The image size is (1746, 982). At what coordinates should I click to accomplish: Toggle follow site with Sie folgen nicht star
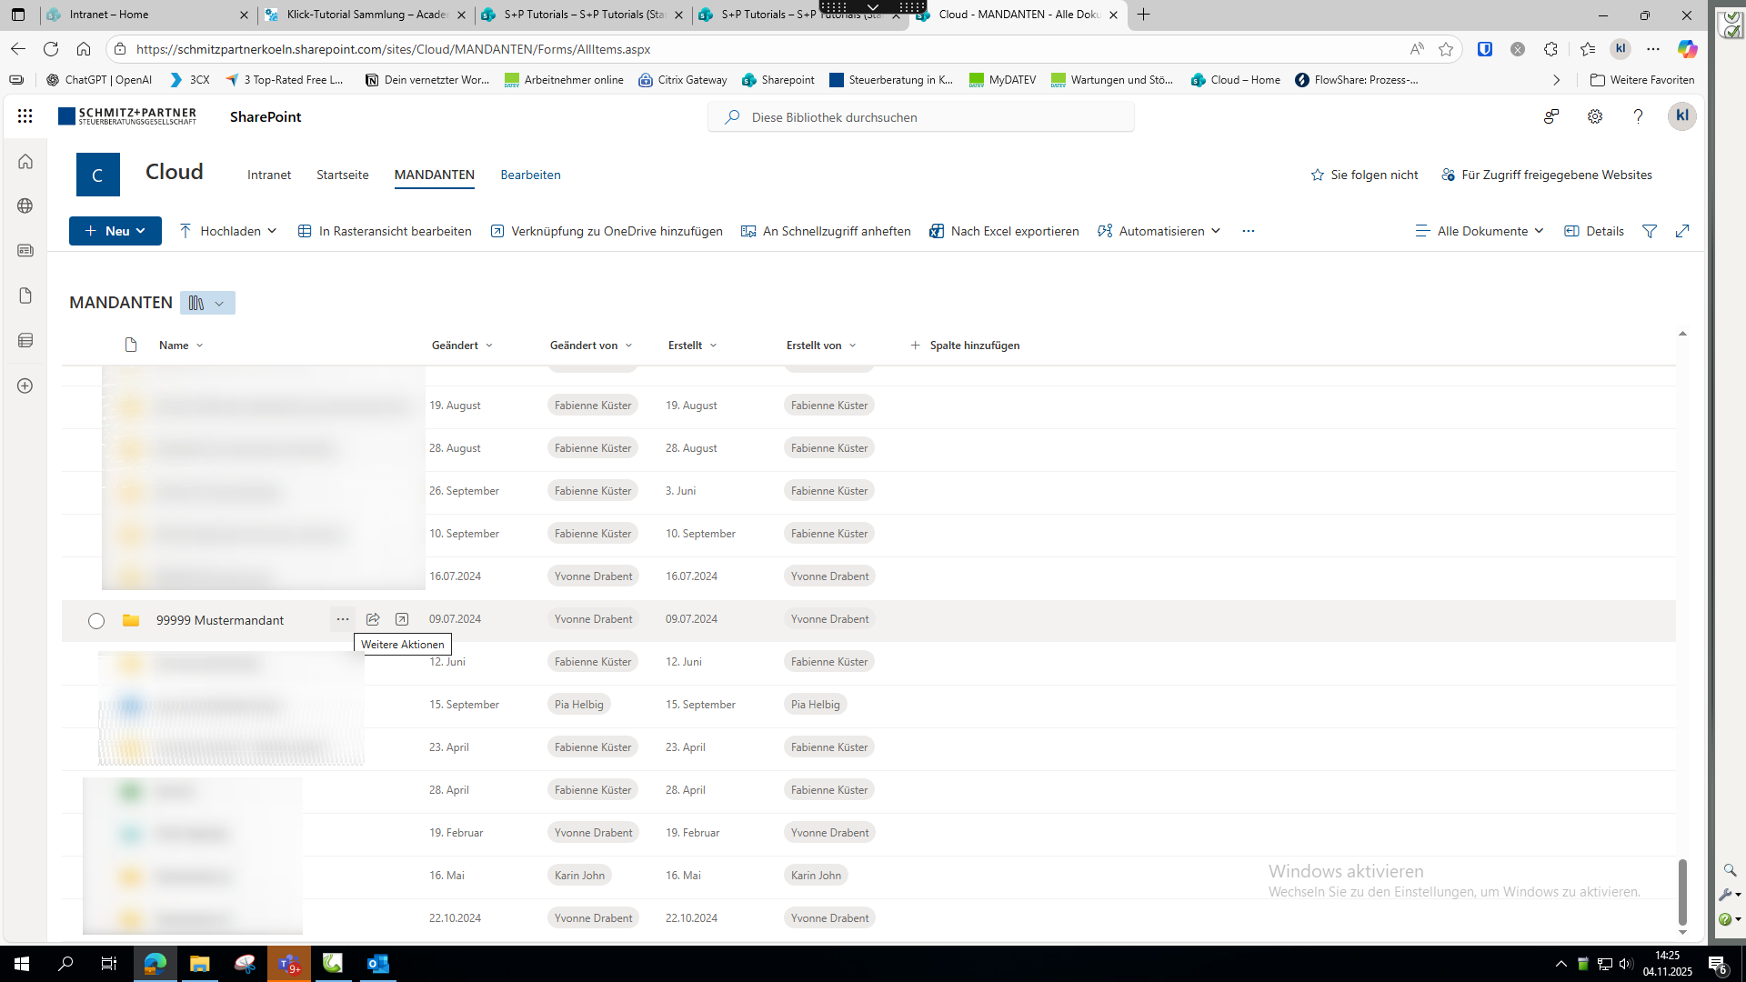(x=1364, y=175)
